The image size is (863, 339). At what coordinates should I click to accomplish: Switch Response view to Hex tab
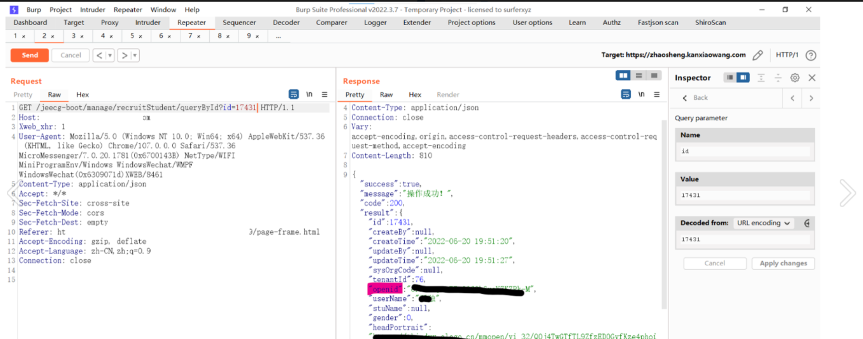415,95
